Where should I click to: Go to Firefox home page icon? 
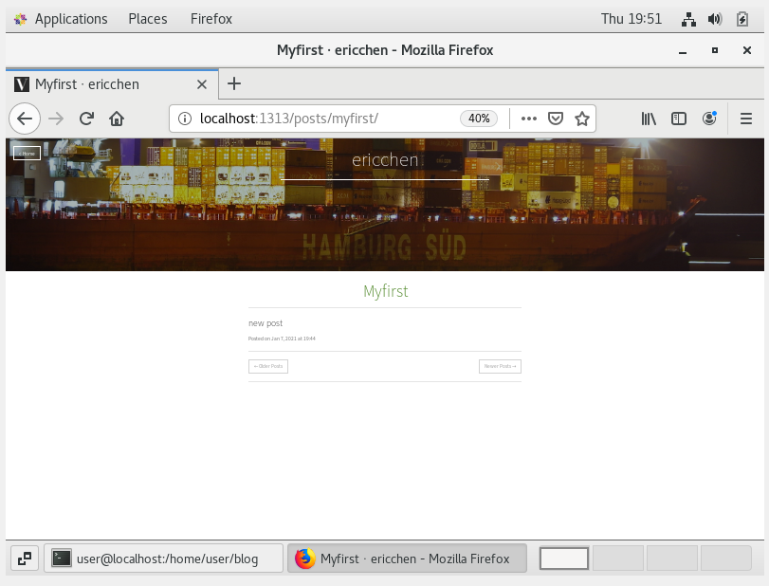tap(117, 119)
